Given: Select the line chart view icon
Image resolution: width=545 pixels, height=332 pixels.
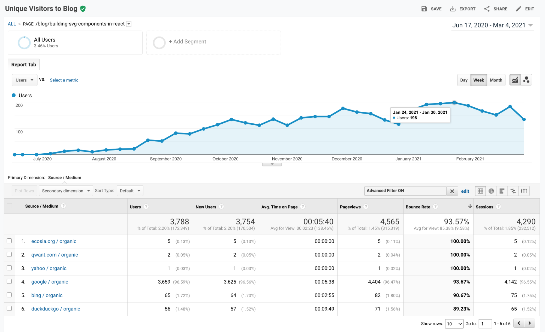Looking at the screenshot, I should (515, 80).
